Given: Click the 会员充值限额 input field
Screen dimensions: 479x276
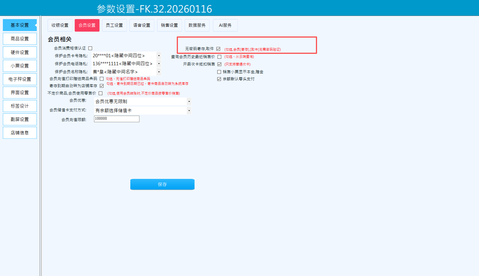Looking at the screenshot, I should point(117,119).
